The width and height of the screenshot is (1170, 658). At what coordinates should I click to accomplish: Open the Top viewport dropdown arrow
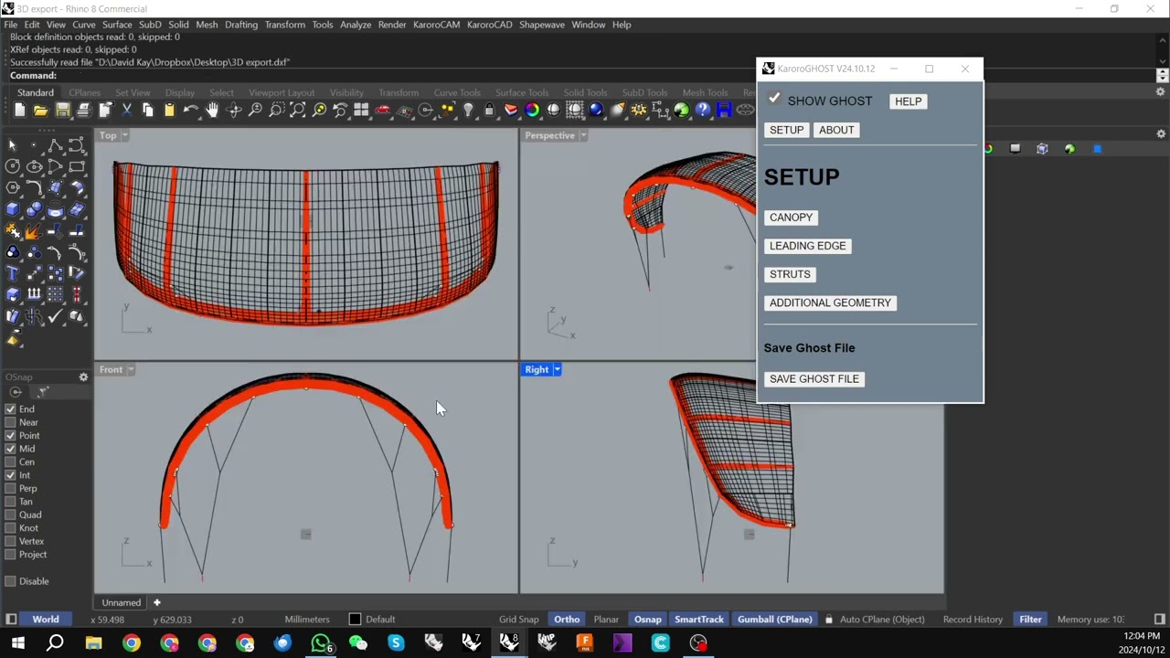(x=125, y=135)
